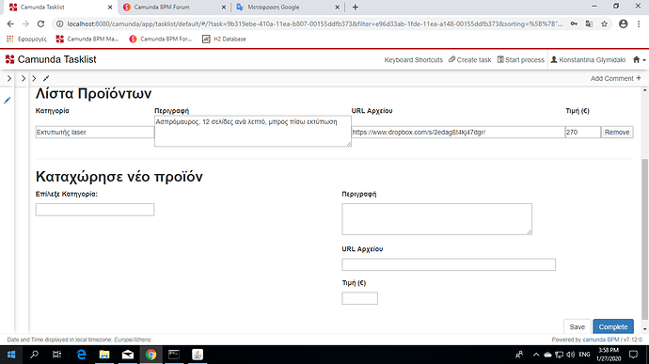Open Start process dialog
Image resolution: width=649 pixels, height=364 pixels.
(x=521, y=60)
